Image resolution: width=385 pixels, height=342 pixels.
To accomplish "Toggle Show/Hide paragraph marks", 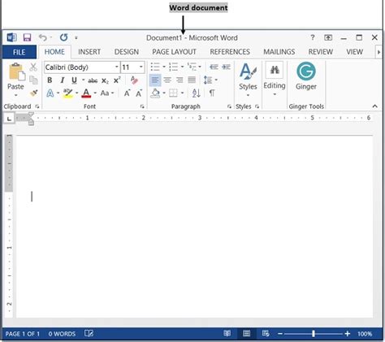I will tap(212, 93).
